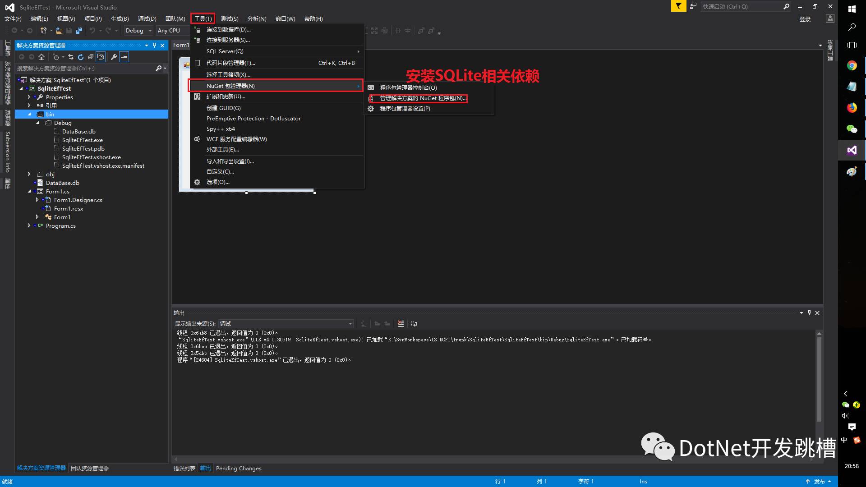This screenshot has width=866, height=487.
Task: Choose 选项(O) in the Tools menu
Action: (x=218, y=182)
